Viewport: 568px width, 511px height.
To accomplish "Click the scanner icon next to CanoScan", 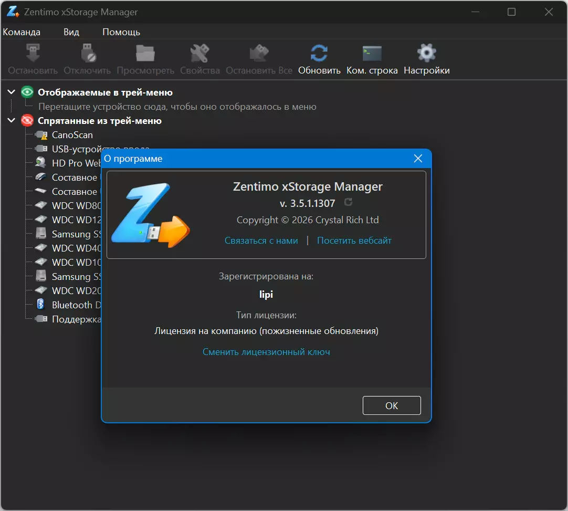I will click(x=41, y=135).
